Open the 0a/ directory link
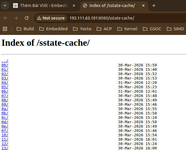 point(5,109)
